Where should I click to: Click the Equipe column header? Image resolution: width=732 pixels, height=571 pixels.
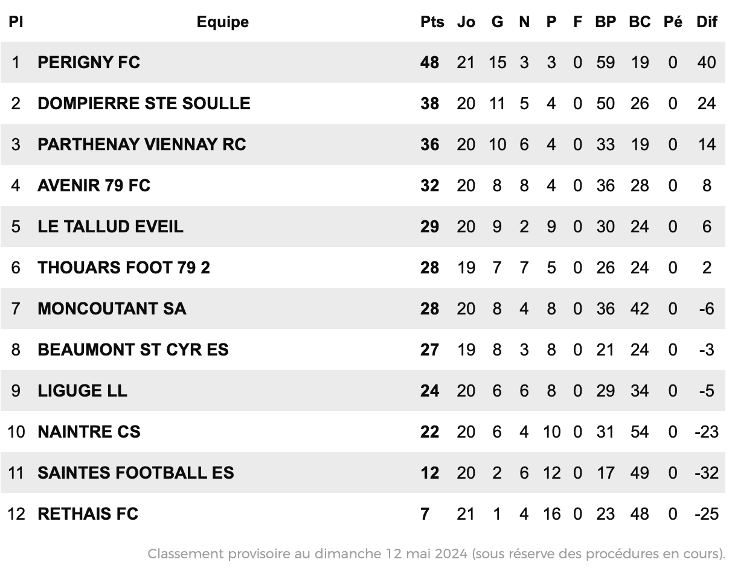tap(223, 22)
